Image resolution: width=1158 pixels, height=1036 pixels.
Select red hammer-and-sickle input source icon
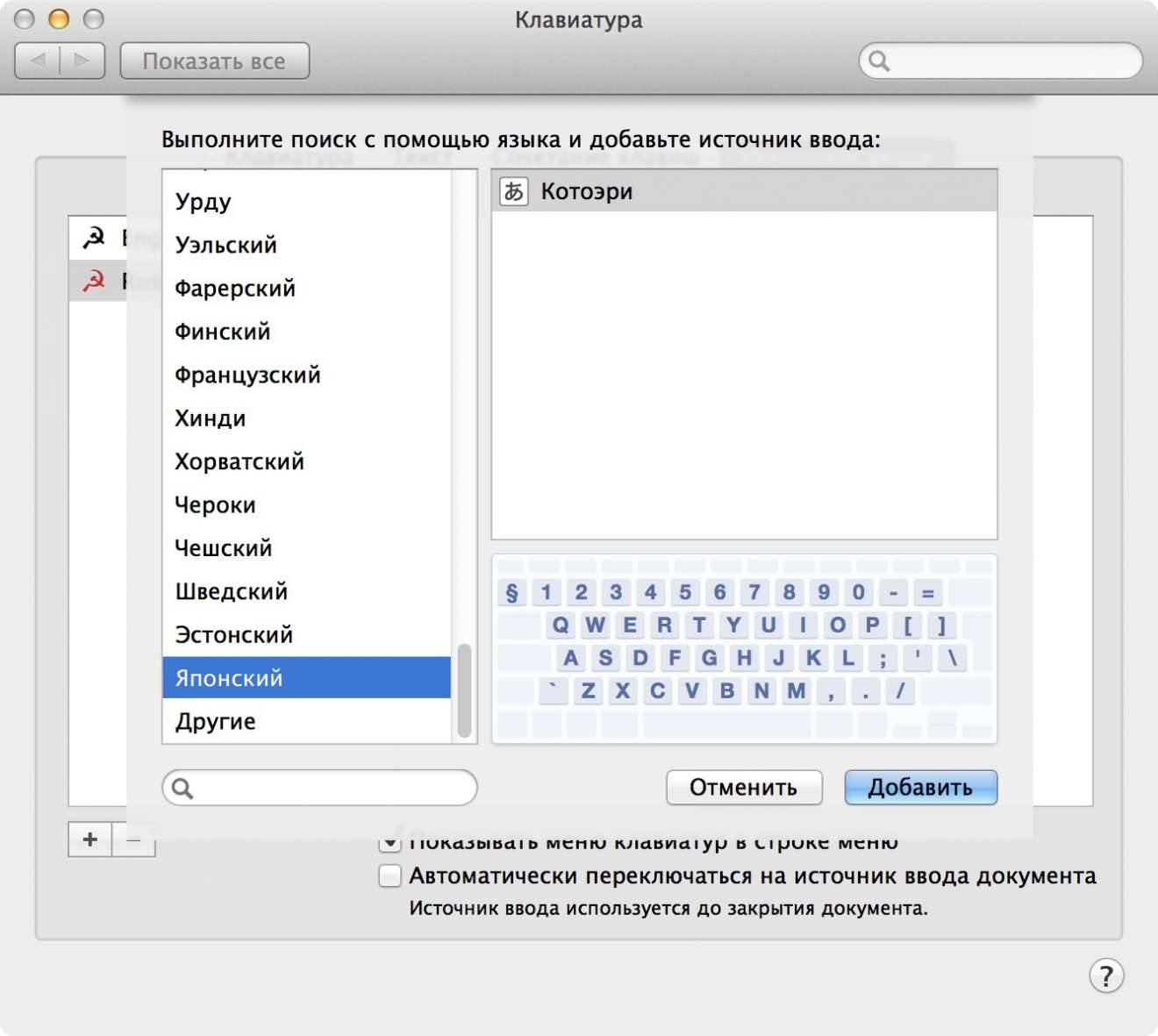pos(94,281)
